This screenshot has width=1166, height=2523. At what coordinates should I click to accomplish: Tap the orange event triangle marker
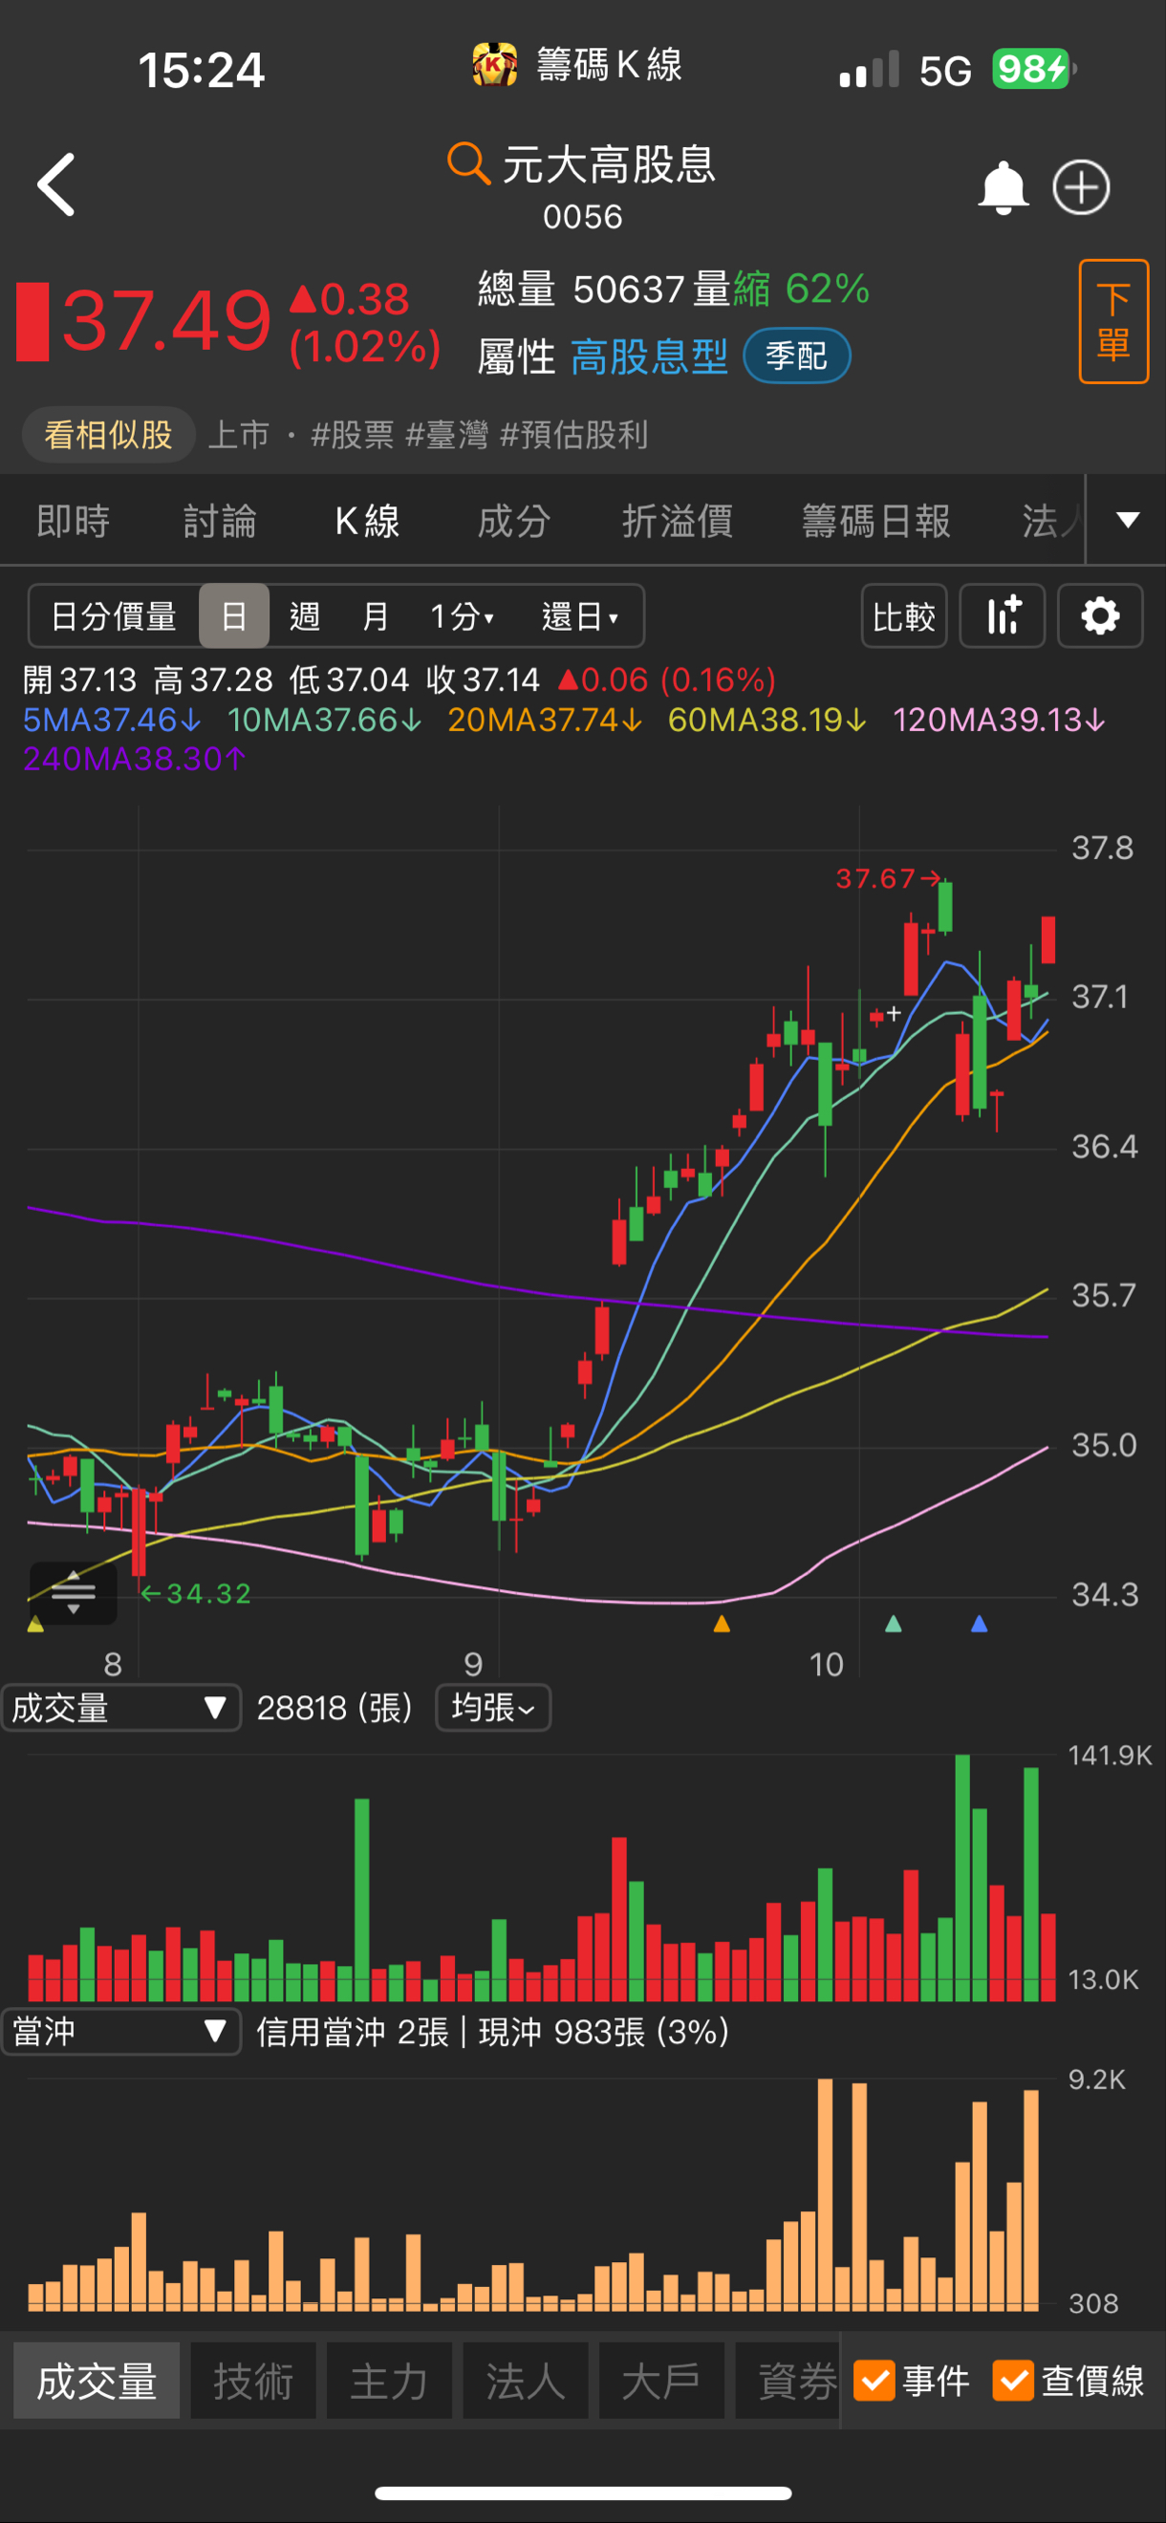tap(723, 1624)
